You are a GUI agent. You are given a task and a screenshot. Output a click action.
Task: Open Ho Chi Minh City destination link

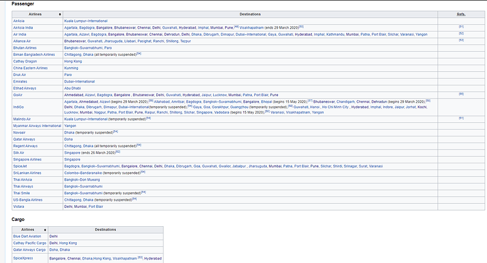[336, 107]
